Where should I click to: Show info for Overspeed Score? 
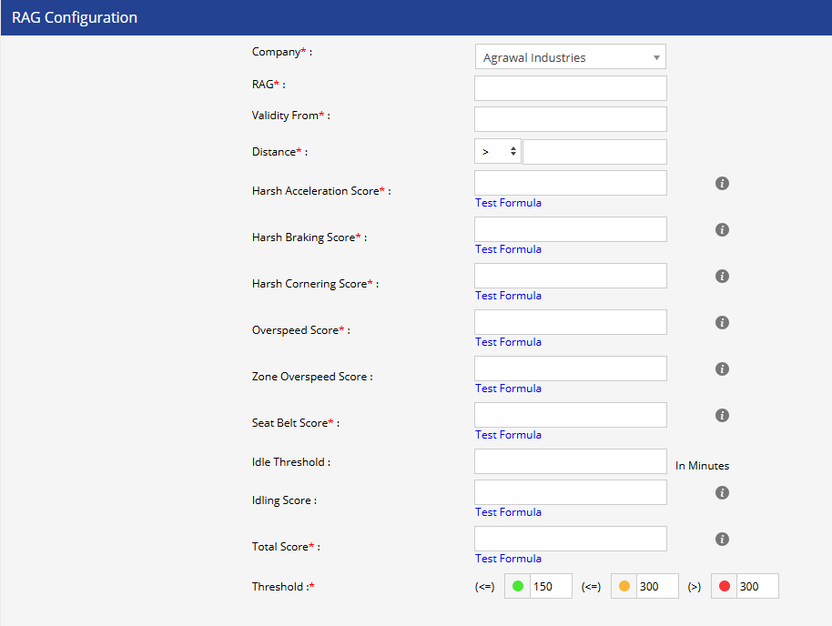click(722, 322)
